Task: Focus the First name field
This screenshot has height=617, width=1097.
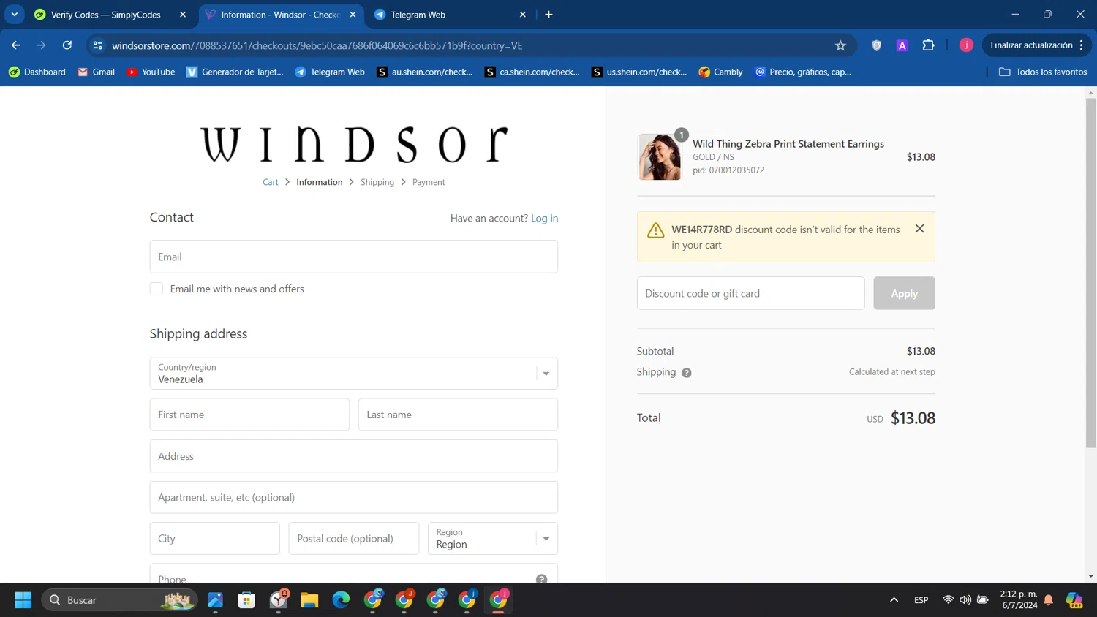Action: 249,415
